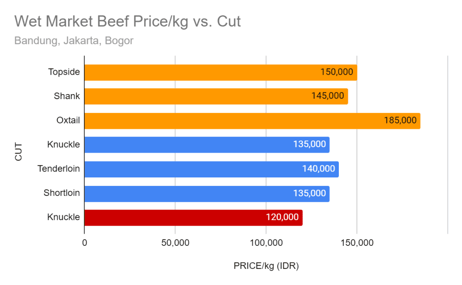This screenshot has width=462, height=285.
Task: Select the blue Shortloin bar
Action: pyautogui.click(x=207, y=194)
